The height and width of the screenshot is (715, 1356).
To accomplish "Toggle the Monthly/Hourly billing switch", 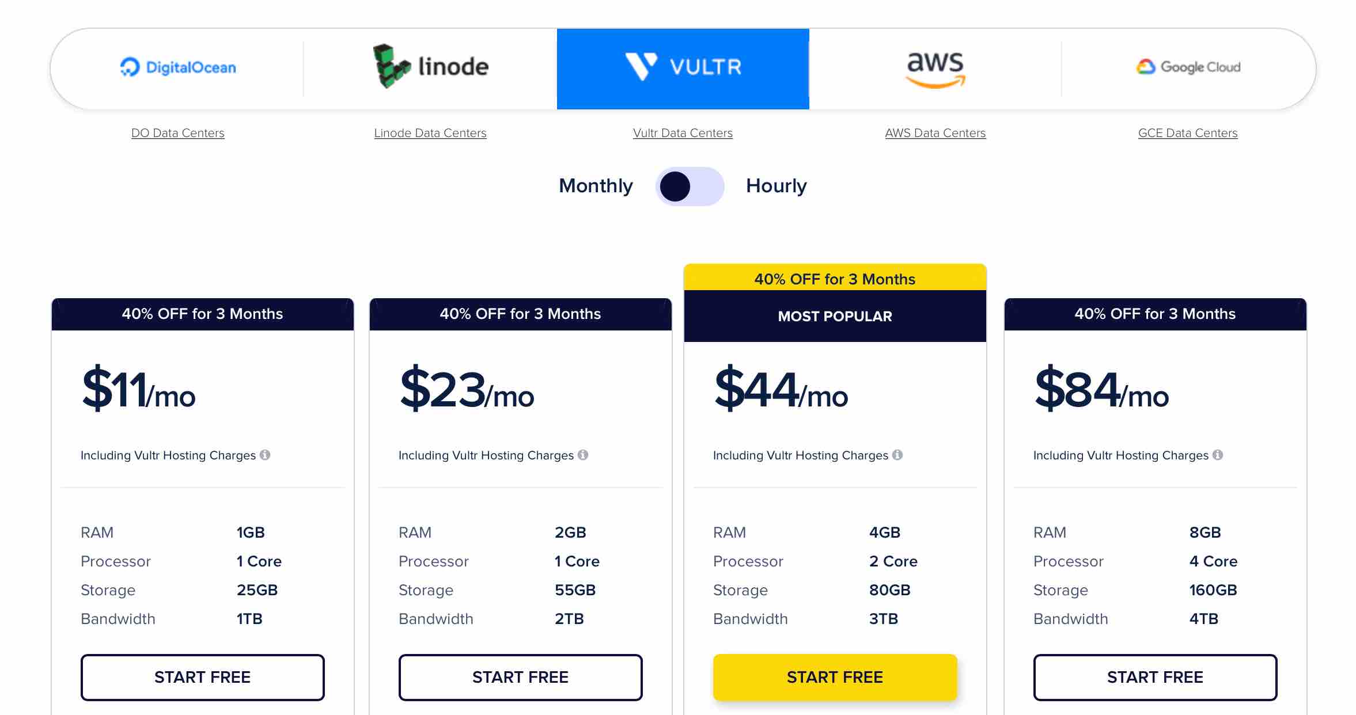I will pos(690,187).
